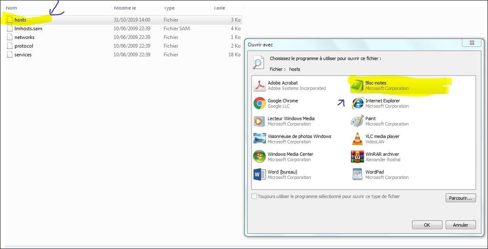The width and height of the screenshot is (488, 249).
Task: Sort files by Taille column header
Action: [x=219, y=8]
